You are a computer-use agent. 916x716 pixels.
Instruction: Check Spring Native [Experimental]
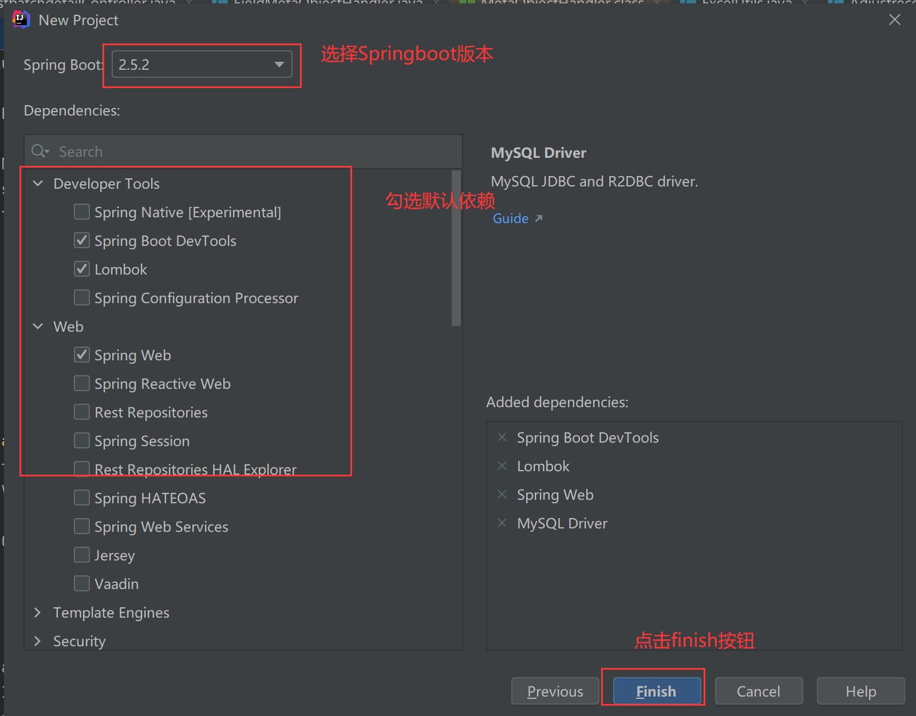(82, 212)
